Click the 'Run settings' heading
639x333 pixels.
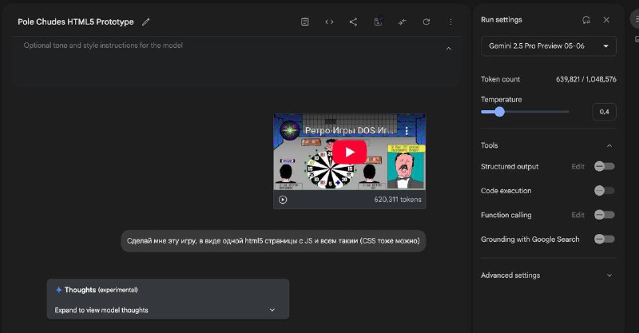pos(502,19)
